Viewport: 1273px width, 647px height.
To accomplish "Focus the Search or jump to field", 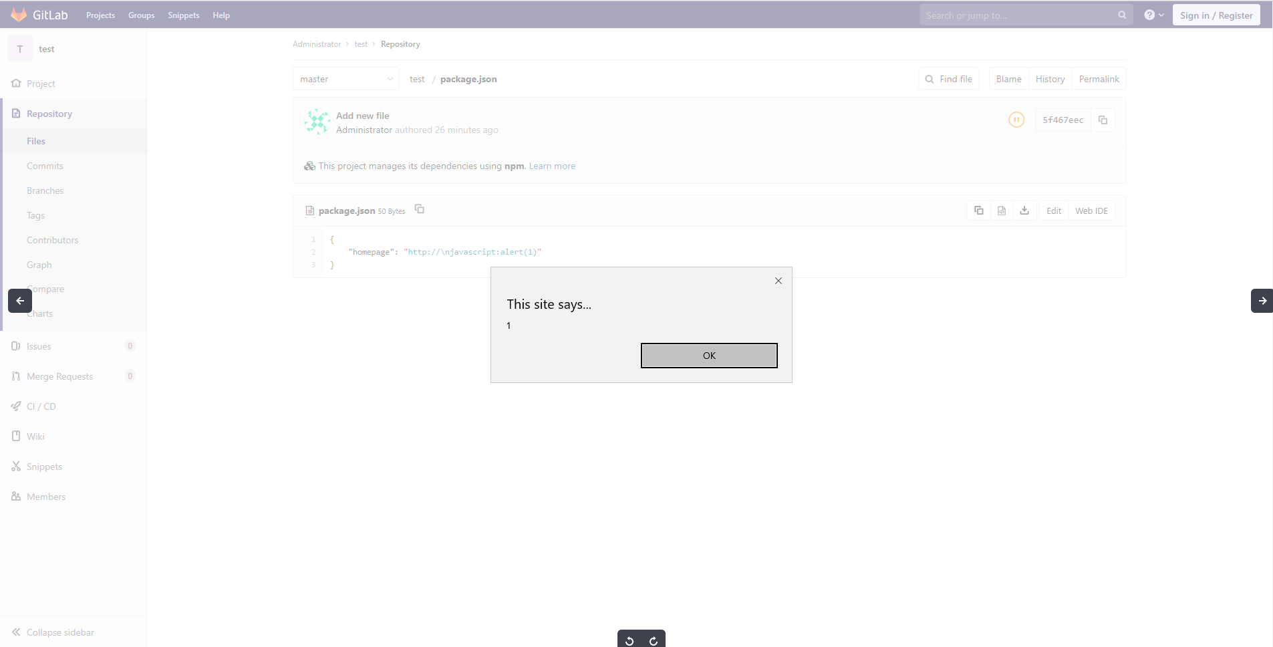I will pyautogui.click(x=1019, y=15).
